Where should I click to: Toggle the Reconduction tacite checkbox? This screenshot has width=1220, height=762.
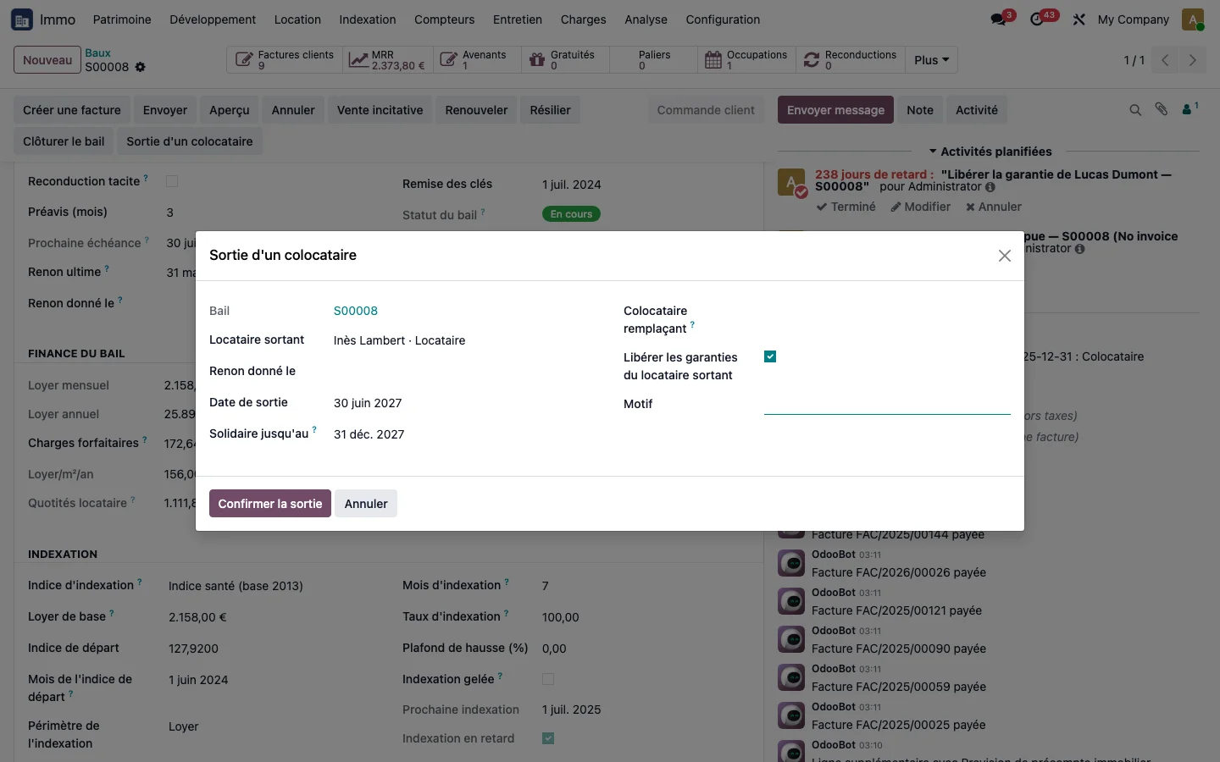pyautogui.click(x=172, y=181)
